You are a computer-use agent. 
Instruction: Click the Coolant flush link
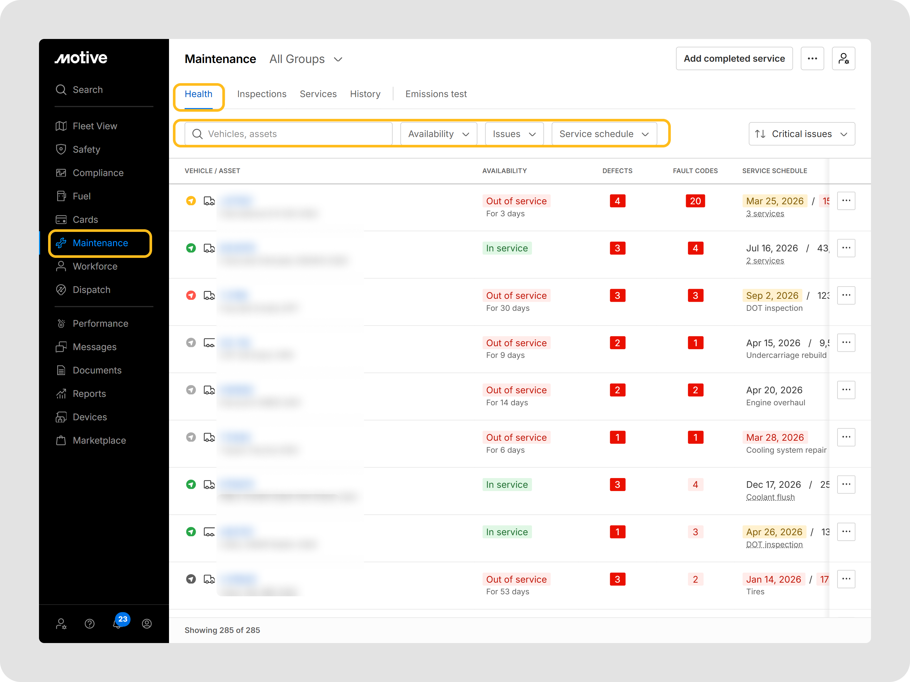coord(771,498)
